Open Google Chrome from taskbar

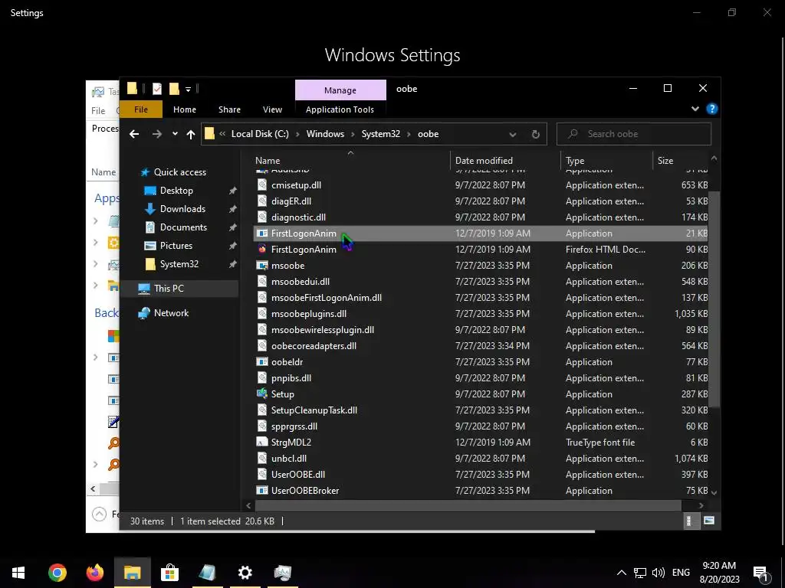[57, 573]
